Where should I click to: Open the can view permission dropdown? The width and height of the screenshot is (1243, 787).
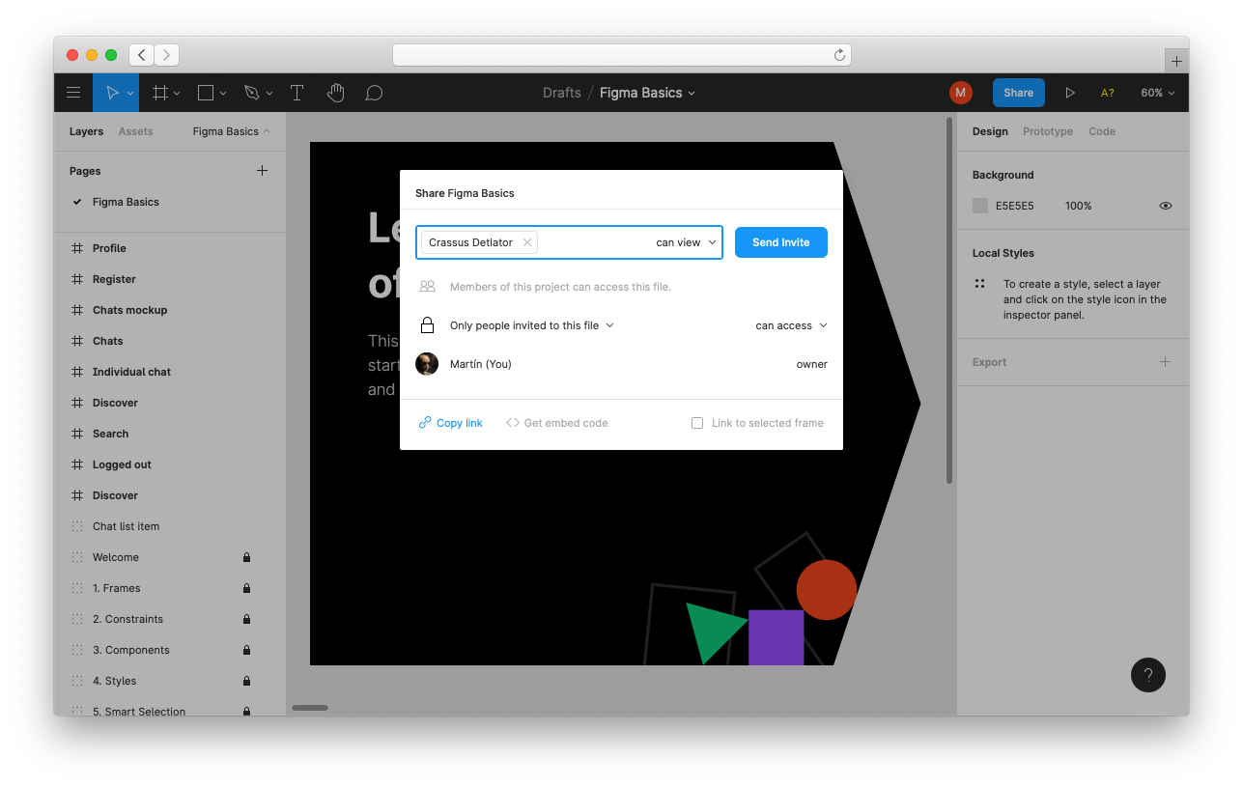pos(686,242)
